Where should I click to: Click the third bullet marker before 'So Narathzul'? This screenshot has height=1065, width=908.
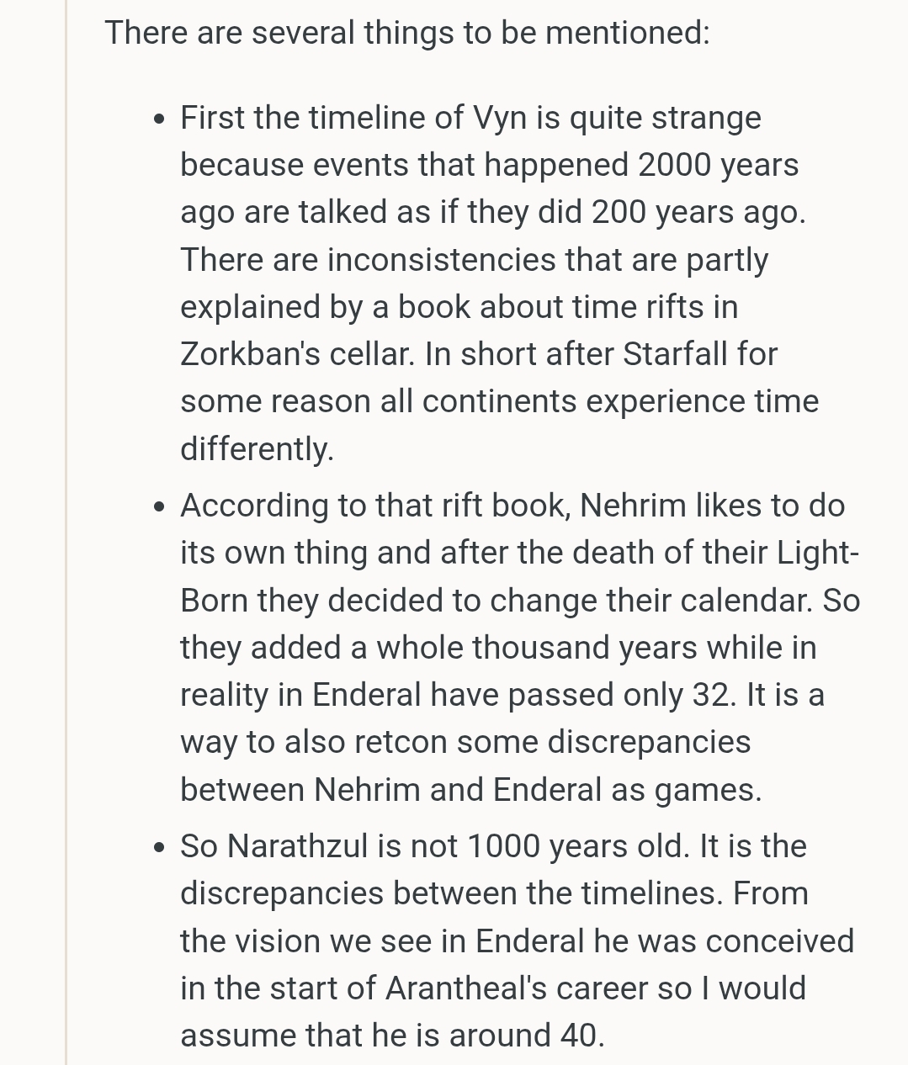[160, 848]
